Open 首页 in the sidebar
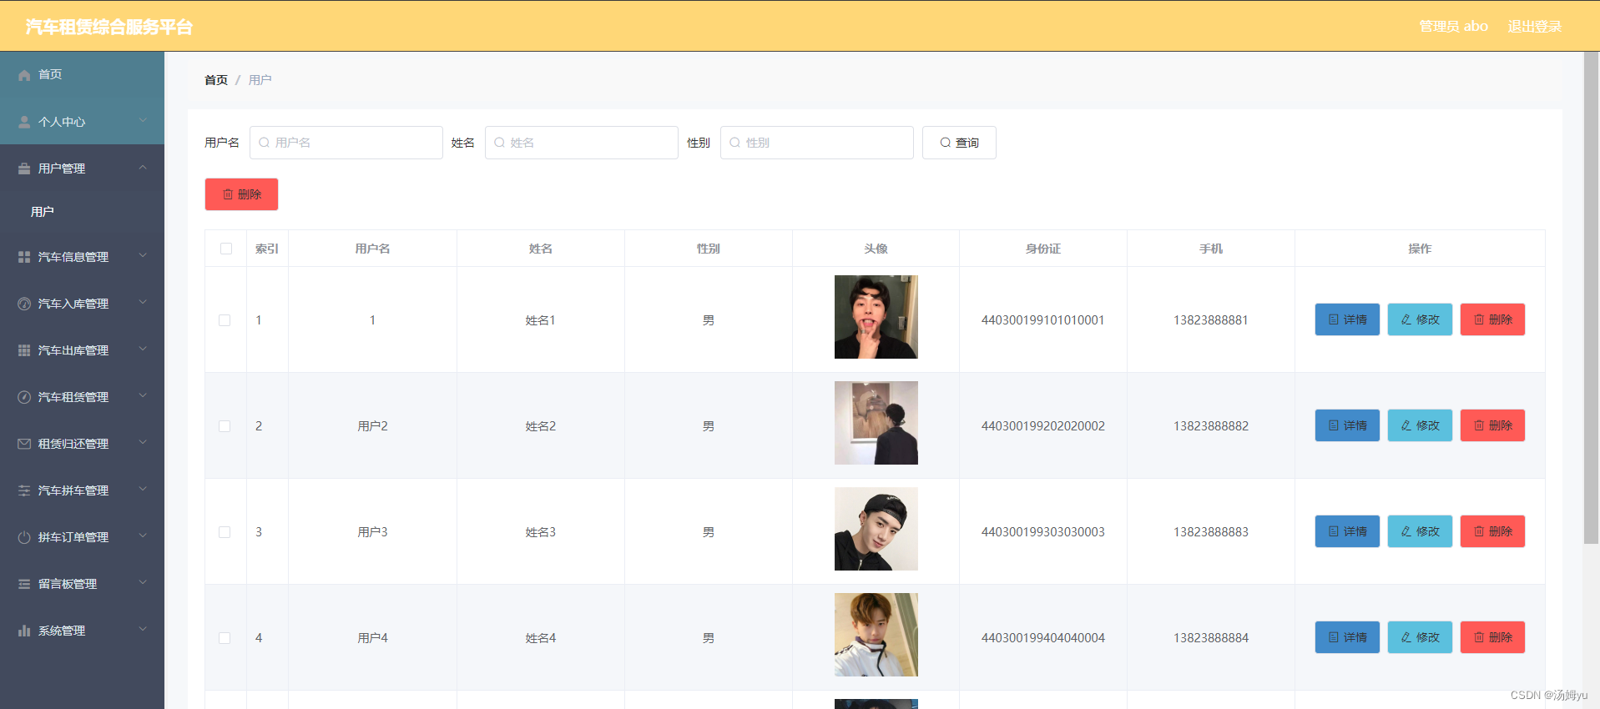This screenshot has height=709, width=1600. pyautogui.click(x=82, y=75)
